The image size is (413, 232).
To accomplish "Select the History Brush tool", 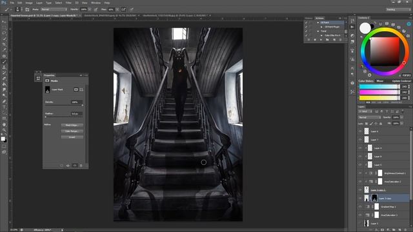I will pyautogui.click(x=4, y=73).
